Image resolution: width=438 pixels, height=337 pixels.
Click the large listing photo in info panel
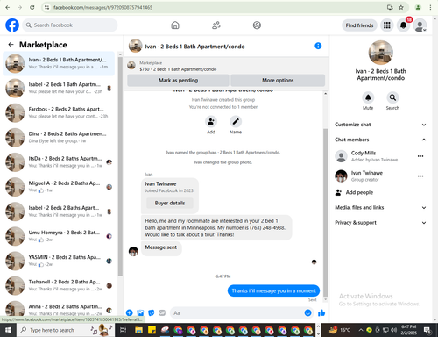click(x=380, y=53)
